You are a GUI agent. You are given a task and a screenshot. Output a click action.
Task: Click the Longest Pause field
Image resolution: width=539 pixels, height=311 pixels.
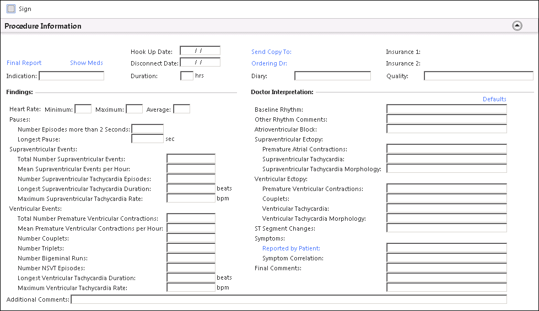(x=148, y=139)
